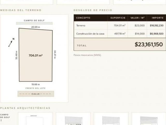Click the TOTAL label
The width and height of the screenshot is (166, 125).
point(82,46)
